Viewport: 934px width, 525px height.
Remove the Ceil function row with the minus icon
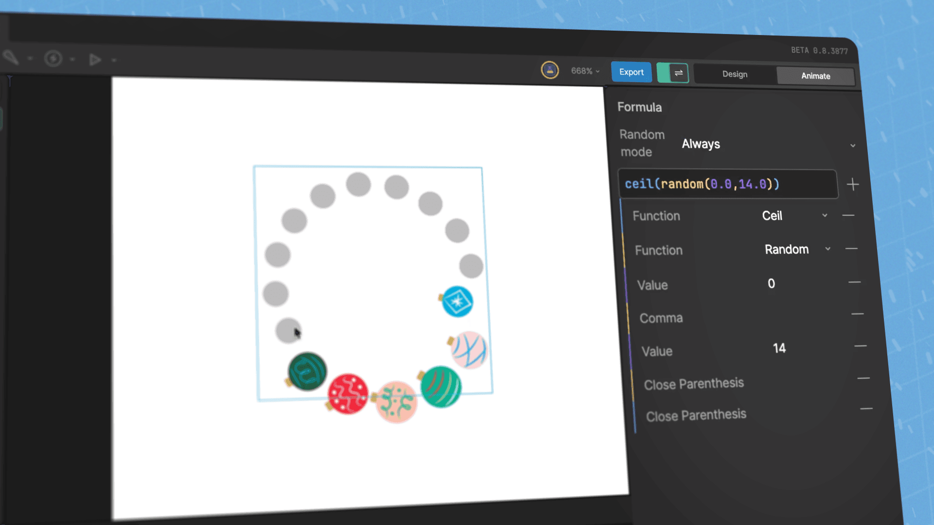(x=848, y=215)
